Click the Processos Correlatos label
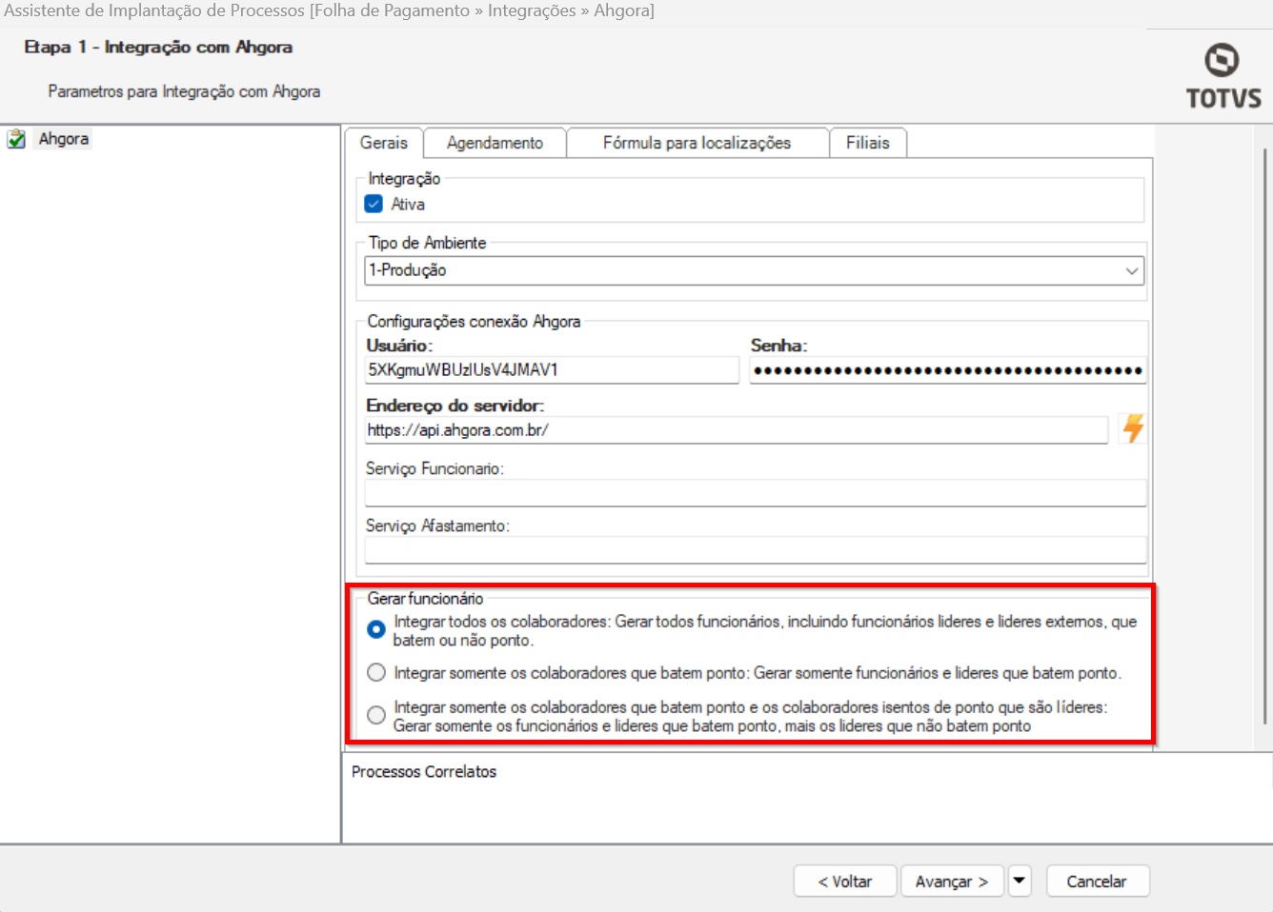 (424, 771)
